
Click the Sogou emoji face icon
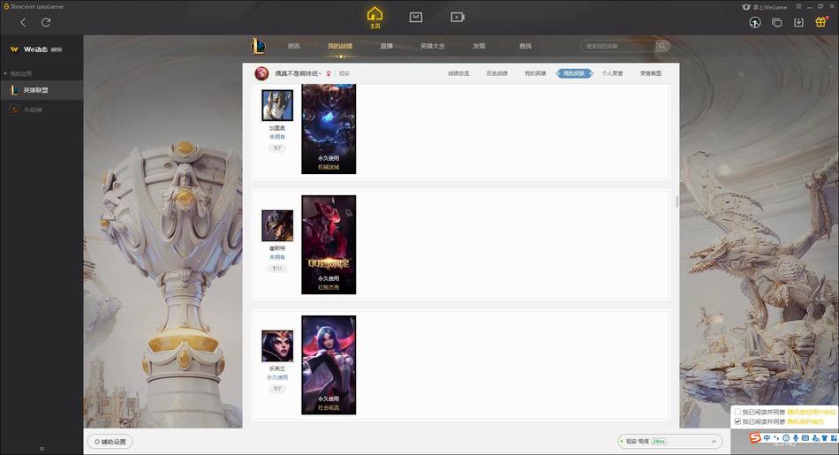[x=786, y=438]
